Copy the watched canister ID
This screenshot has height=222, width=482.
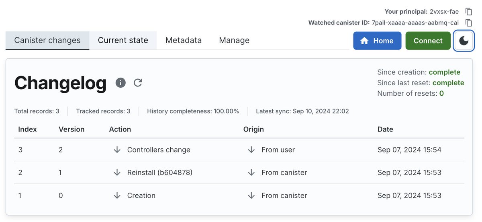(x=468, y=23)
